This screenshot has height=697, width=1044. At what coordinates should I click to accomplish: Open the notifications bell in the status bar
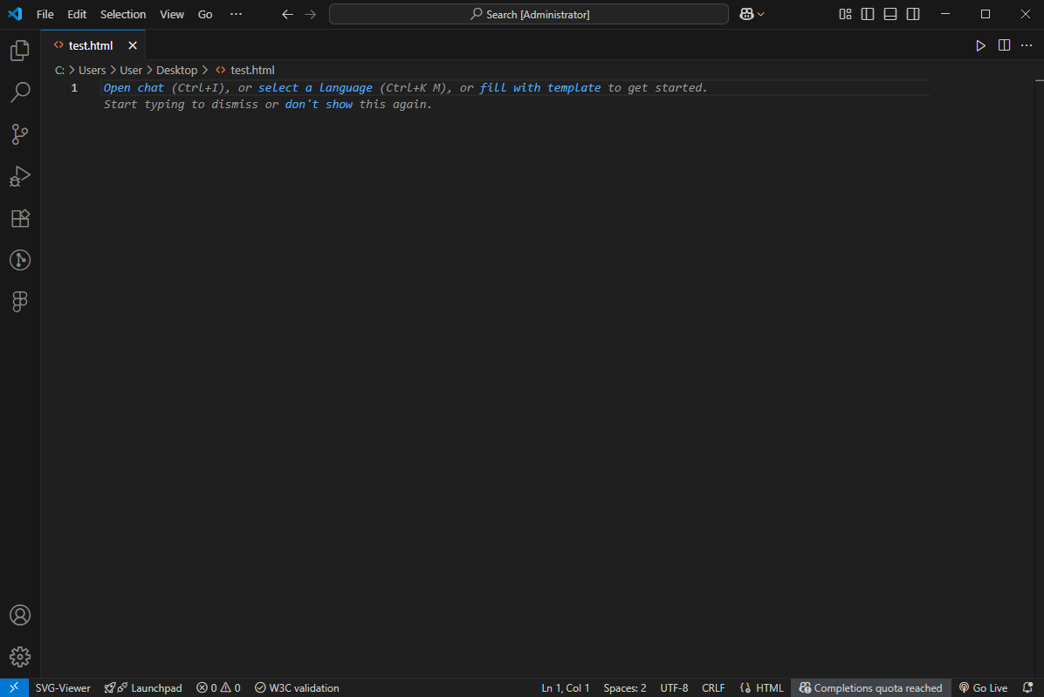point(1027,687)
